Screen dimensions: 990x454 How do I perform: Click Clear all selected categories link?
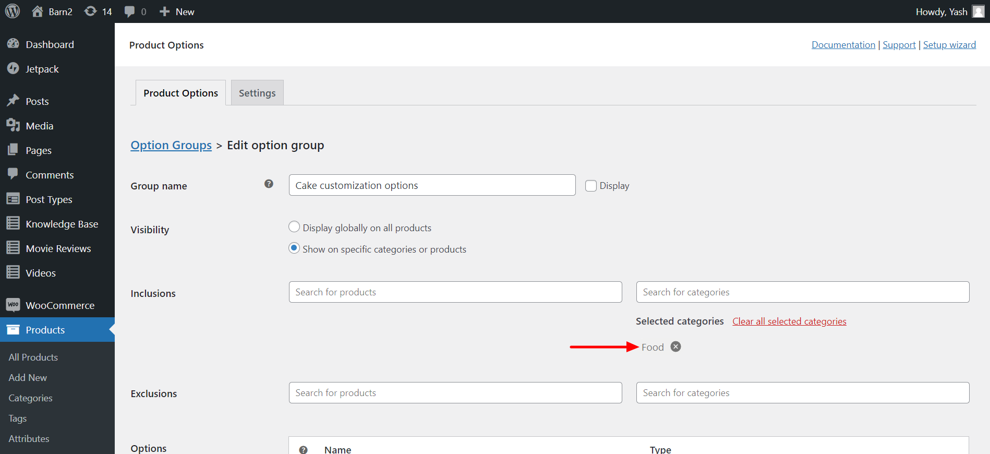click(789, 321)
